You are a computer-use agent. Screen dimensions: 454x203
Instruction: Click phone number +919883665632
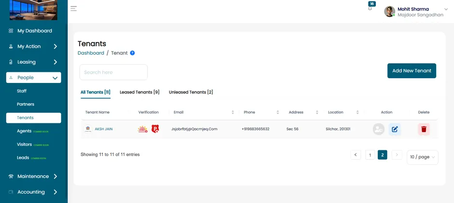(x=255, y=129)
